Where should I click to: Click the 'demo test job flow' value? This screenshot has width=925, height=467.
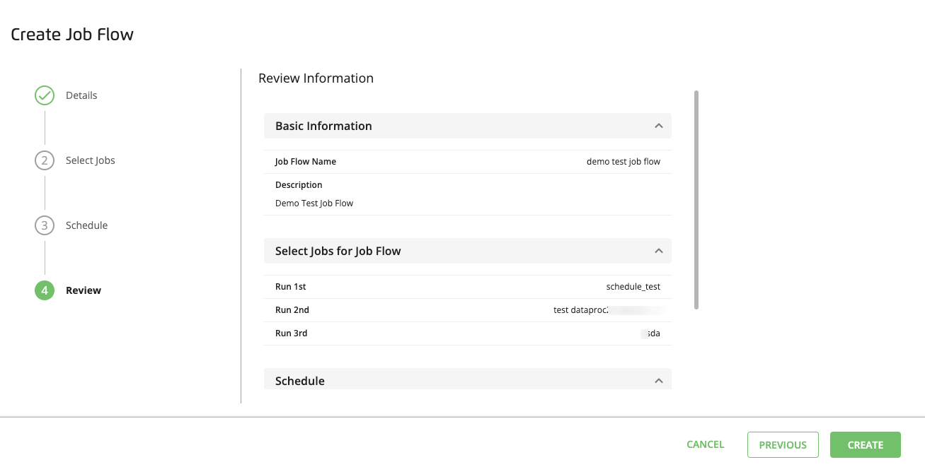624,162
